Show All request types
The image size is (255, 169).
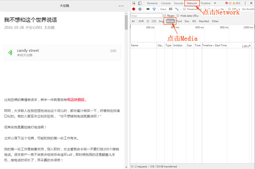133,21
